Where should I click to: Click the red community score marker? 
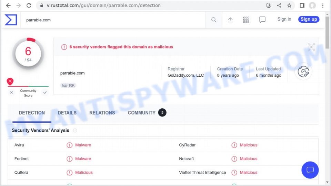10,81
